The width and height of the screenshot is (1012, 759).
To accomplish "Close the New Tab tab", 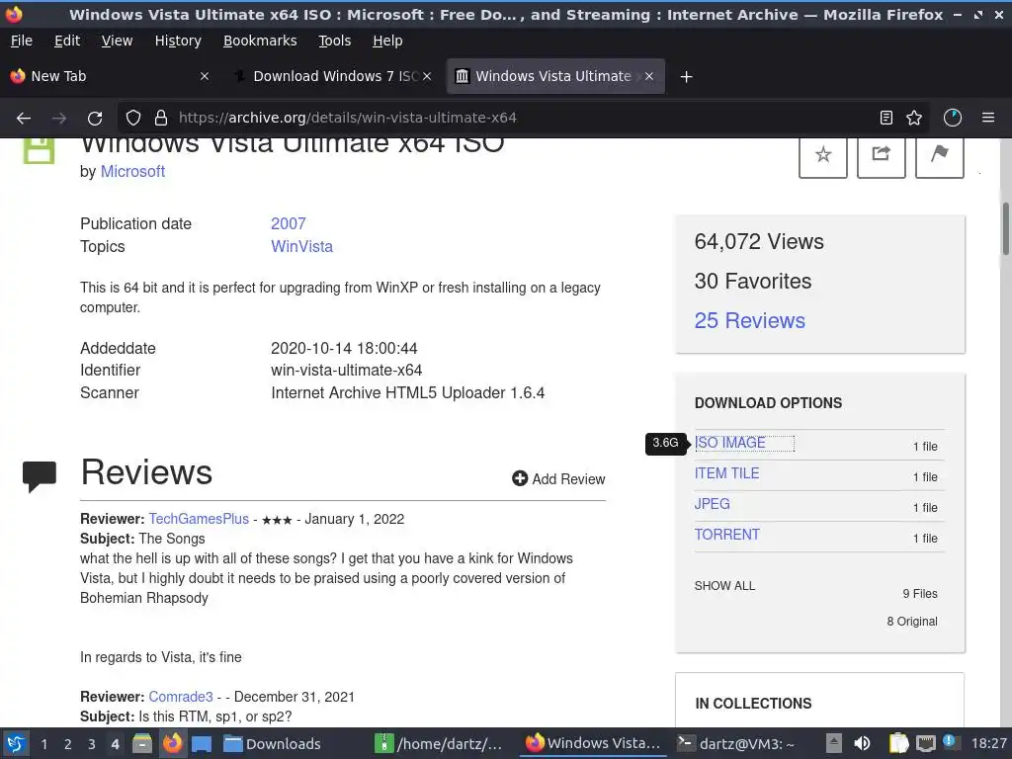I will coord(205,76).
